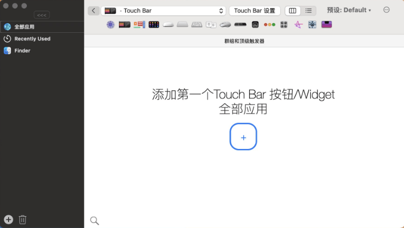404x228 pixels.
Task: Select the keyboard shortcuts trigger icon
Action: (197, 25)
